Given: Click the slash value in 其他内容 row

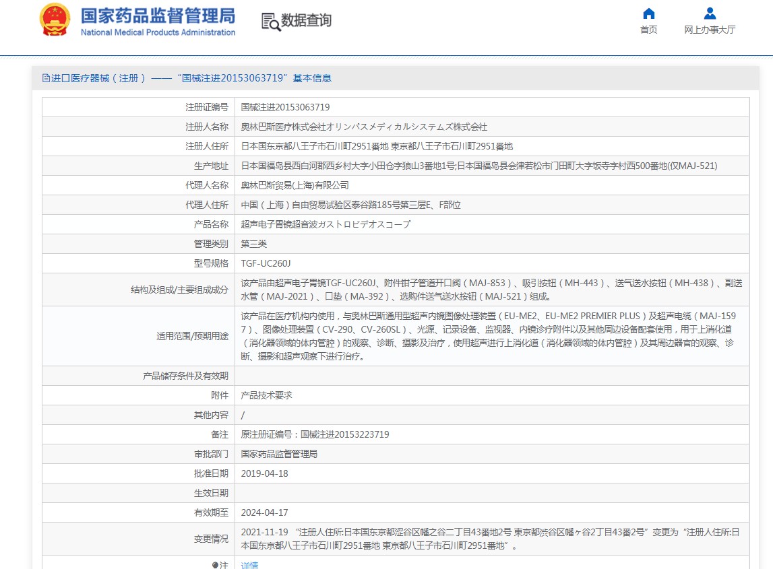Looking at the screenshot, I should pyautogui.click(x=243, y=415).
